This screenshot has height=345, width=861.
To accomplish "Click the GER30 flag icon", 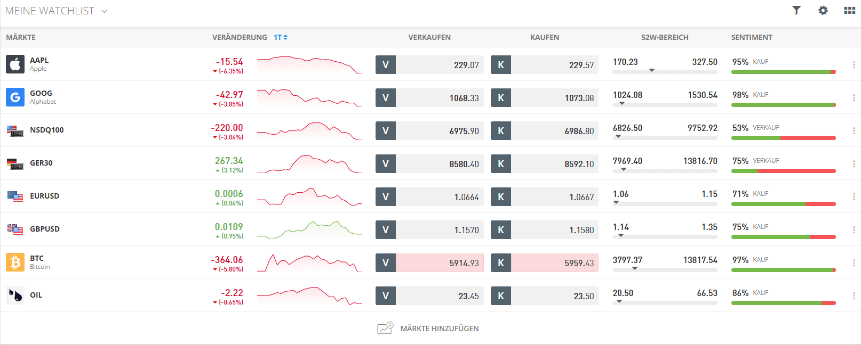I will tap(15, 163).
